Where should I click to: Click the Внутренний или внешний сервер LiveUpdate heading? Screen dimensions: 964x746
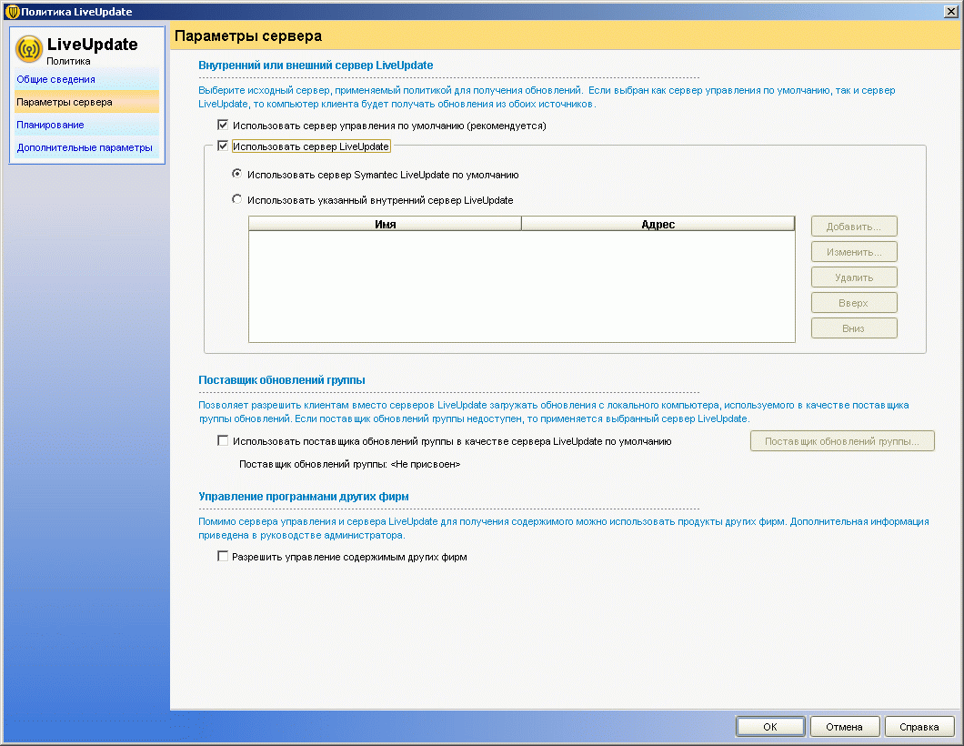[x=316, y=66]
